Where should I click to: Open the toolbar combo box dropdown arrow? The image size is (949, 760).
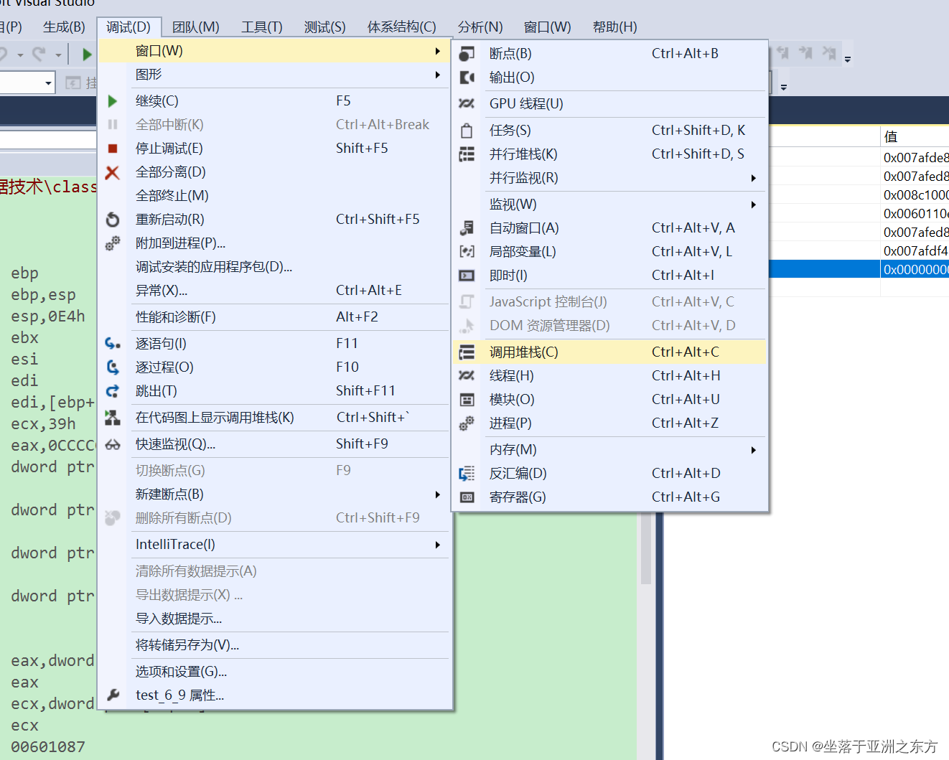48,83
